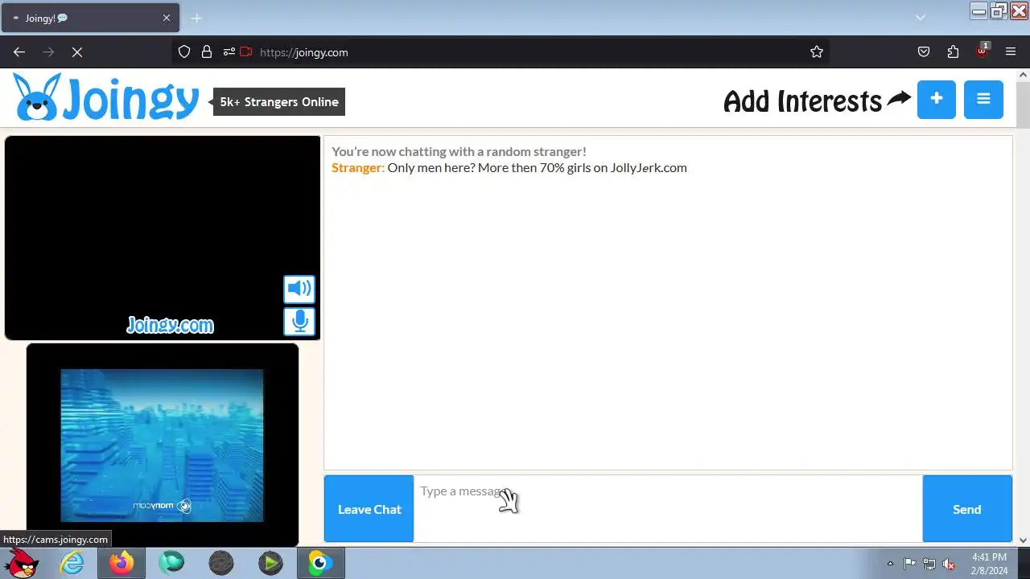Click your own webcam preview

(163, 446)
